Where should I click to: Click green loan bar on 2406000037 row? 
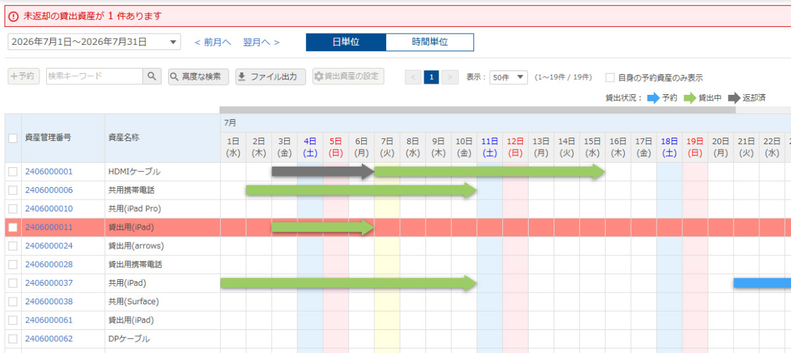349,283
